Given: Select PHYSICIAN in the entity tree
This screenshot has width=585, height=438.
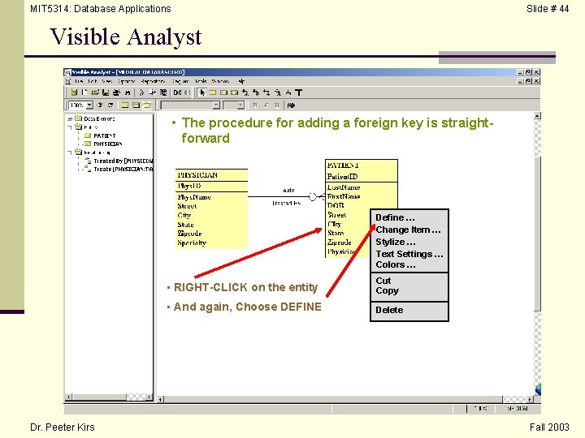Looking at the screenshot, I should click(x=108, y=144).
